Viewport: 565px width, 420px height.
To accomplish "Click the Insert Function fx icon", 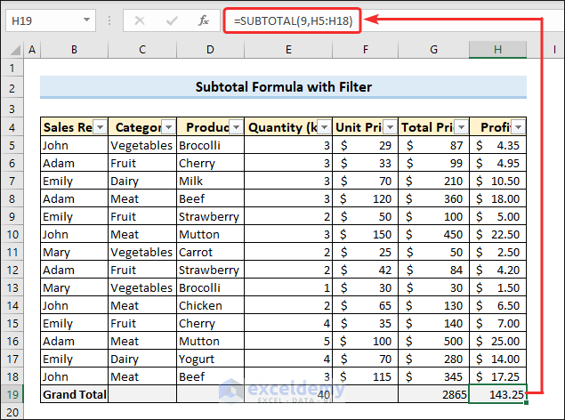I will coord(204,20).
